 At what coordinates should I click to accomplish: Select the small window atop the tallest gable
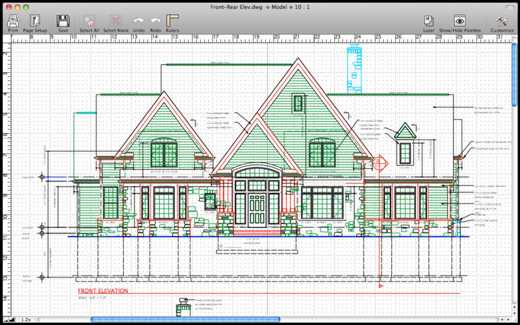[x=298, y=103]
